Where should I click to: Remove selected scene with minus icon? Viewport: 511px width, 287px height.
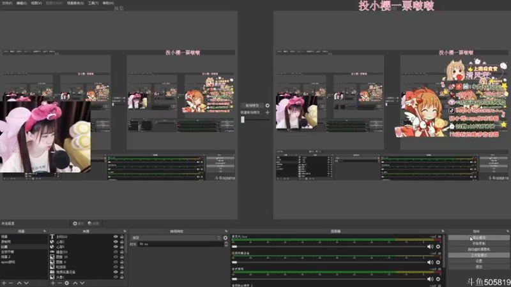click(x=11, y=283)
